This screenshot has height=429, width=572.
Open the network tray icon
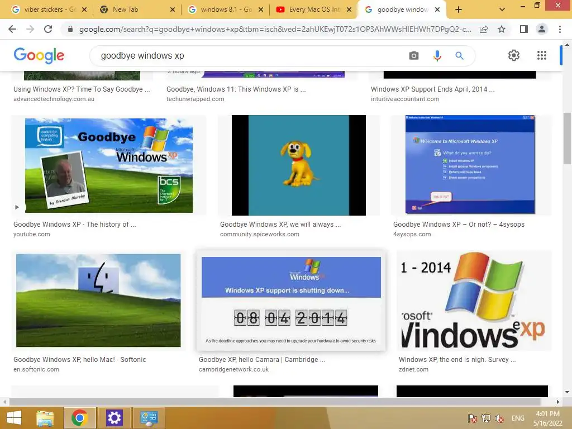pos(485,418)
